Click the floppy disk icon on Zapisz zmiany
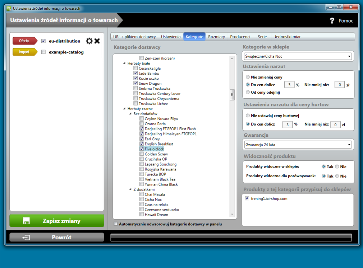 [x=26, y=221]
